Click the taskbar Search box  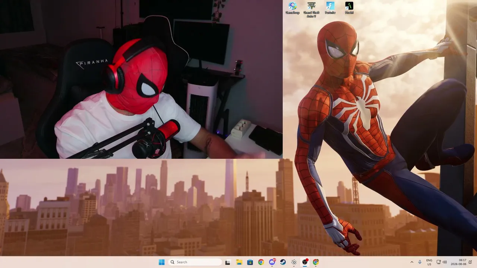195,262
